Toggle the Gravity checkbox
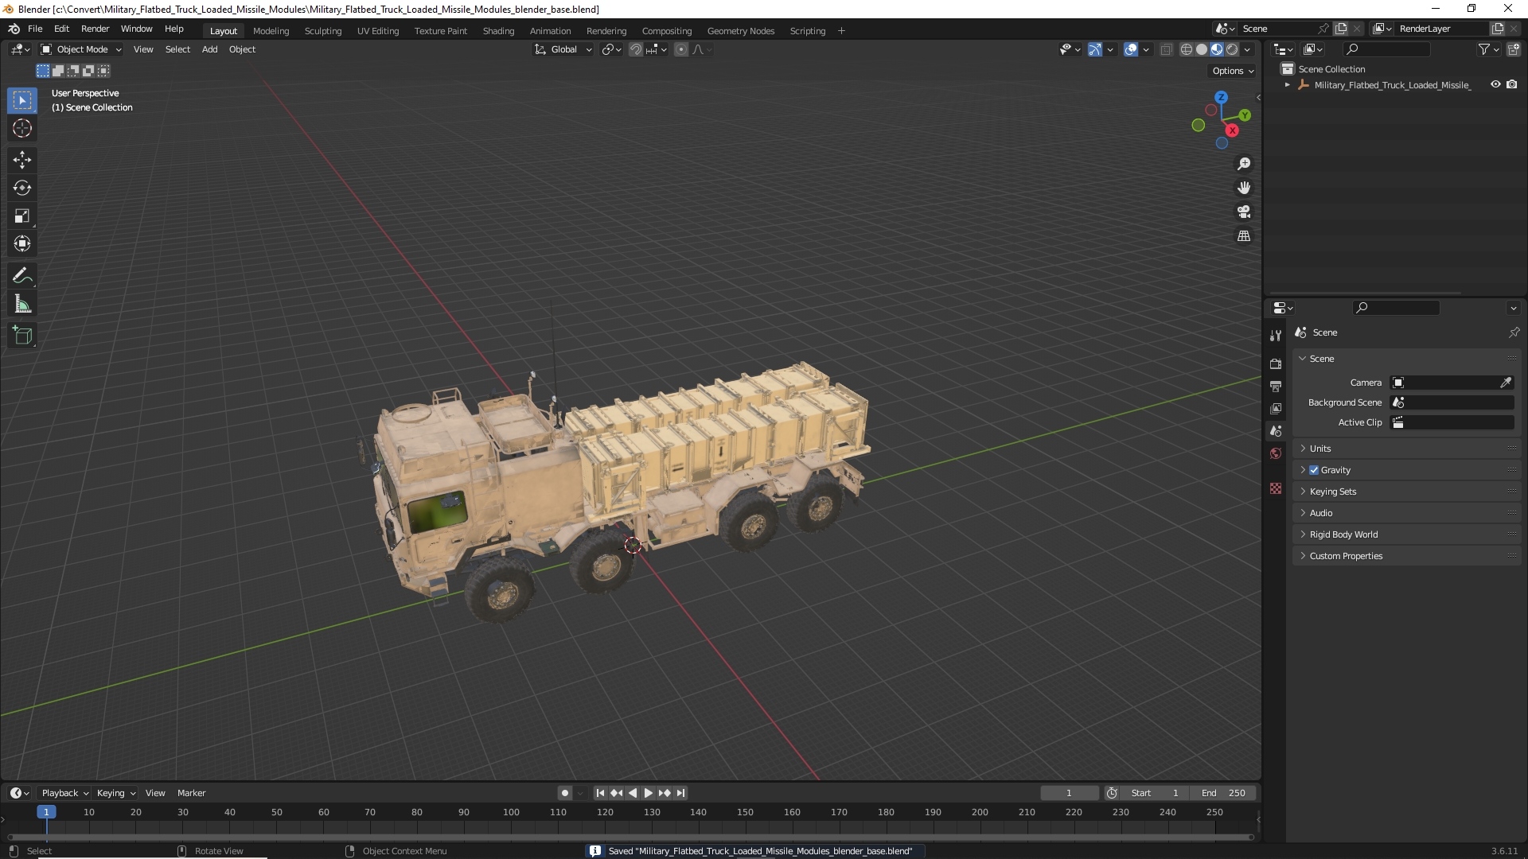The image size is (1528, 859). [1314, 470]
